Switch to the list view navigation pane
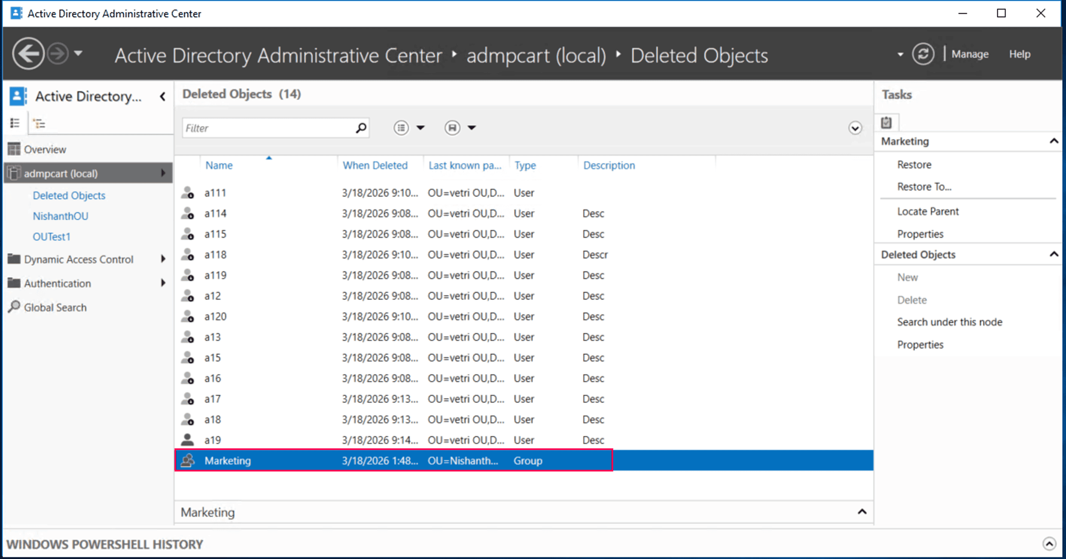 pos(15,123)
